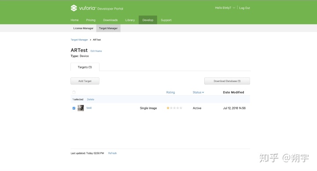
Task: Click the Jul 12, 2018 date cell
Action: pos(234,108)
